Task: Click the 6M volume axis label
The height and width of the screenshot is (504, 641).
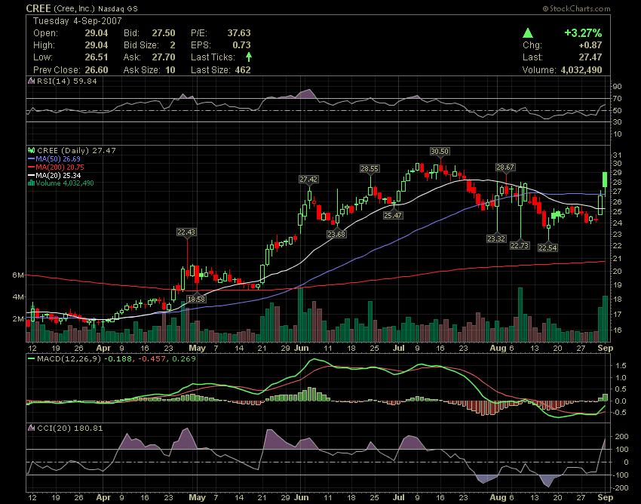Action: click(x=18, y=275)
